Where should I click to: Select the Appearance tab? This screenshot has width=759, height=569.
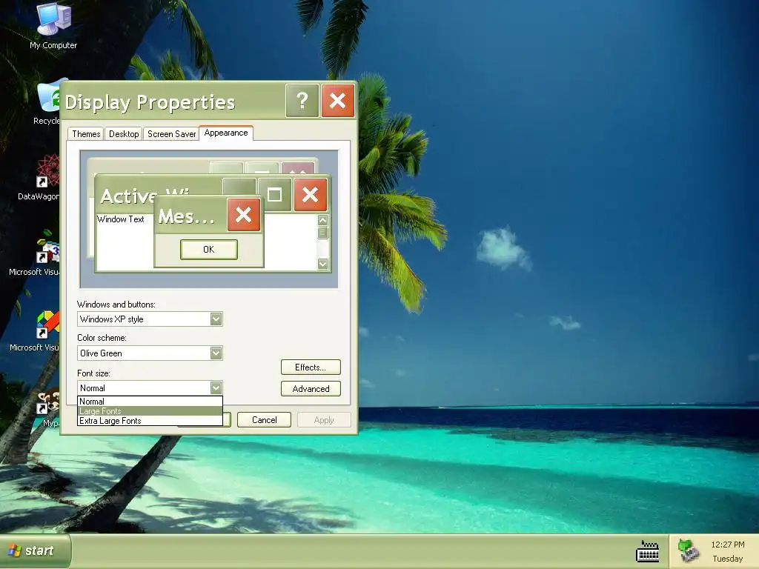click(x=226, y=133)
